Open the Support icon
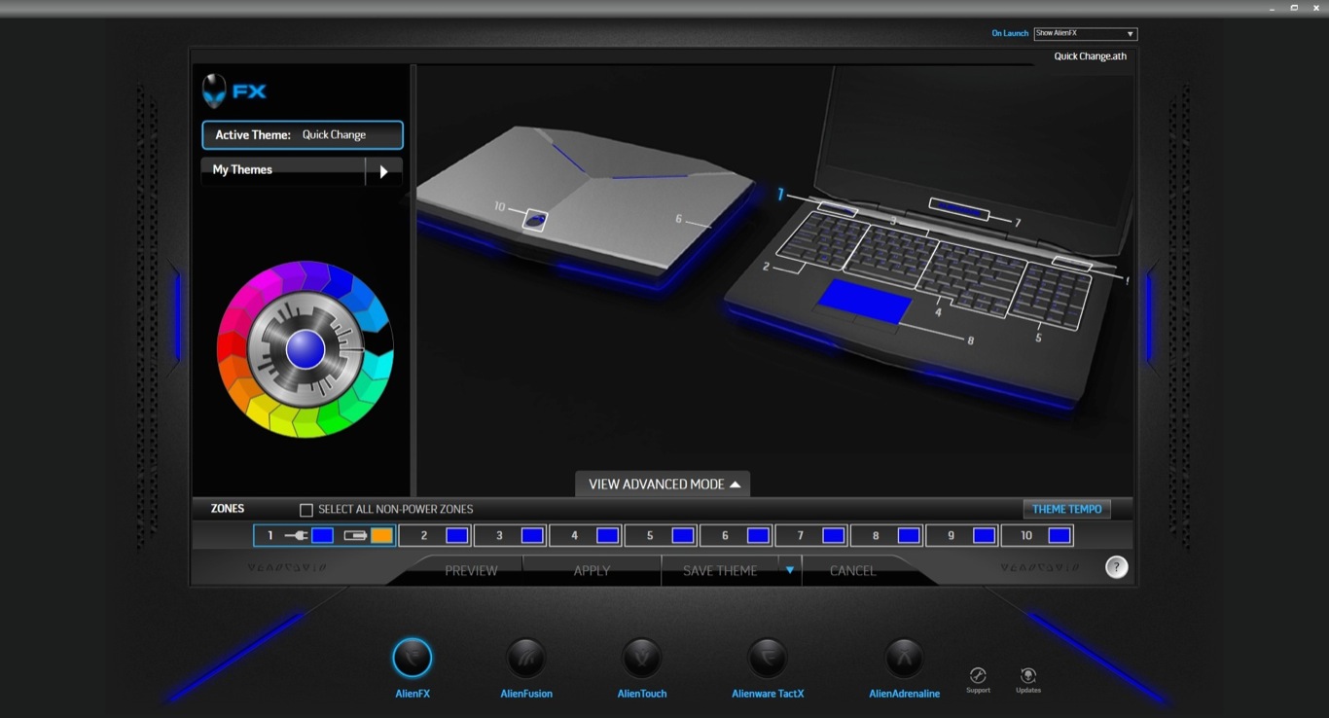Screen dimensions: 1329x718 (978, 675)
